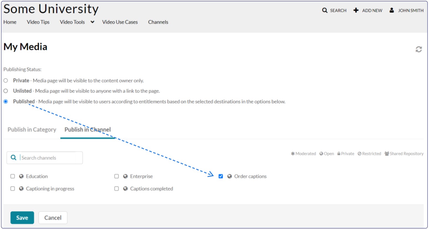The image size is (429, 229).
Task: Select the Private publishing status
Action: [5, 80]
